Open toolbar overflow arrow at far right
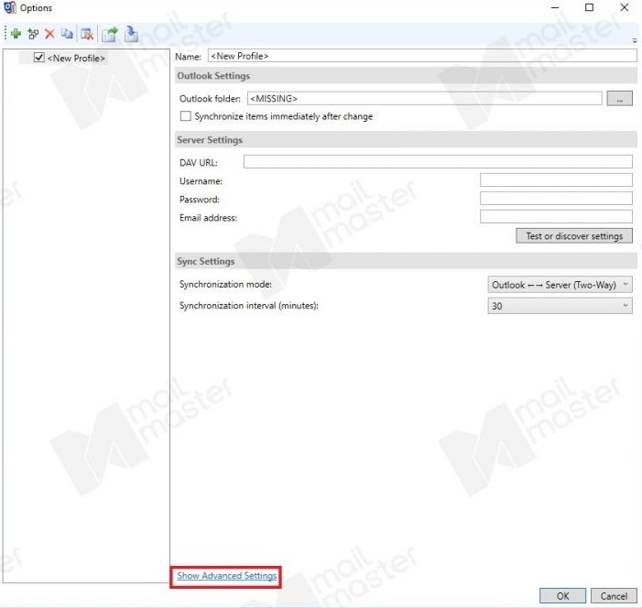Viewport: 642px width, 608px height. point(635,40)
